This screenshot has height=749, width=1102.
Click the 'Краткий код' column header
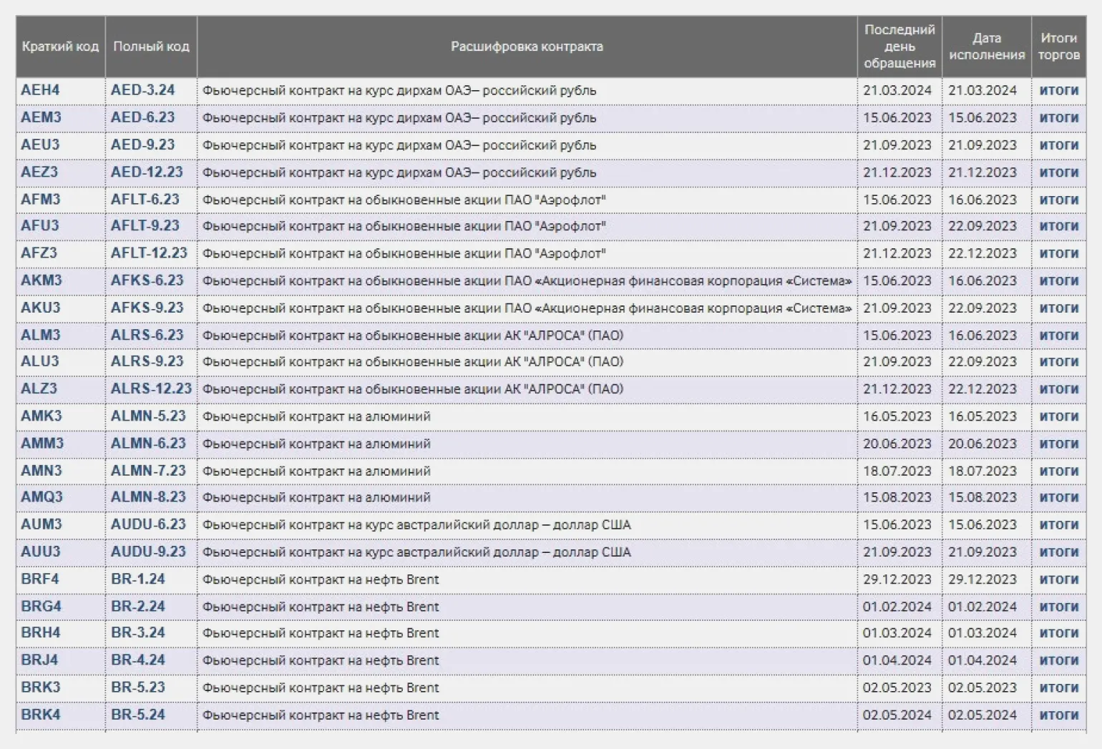[60, 46]
